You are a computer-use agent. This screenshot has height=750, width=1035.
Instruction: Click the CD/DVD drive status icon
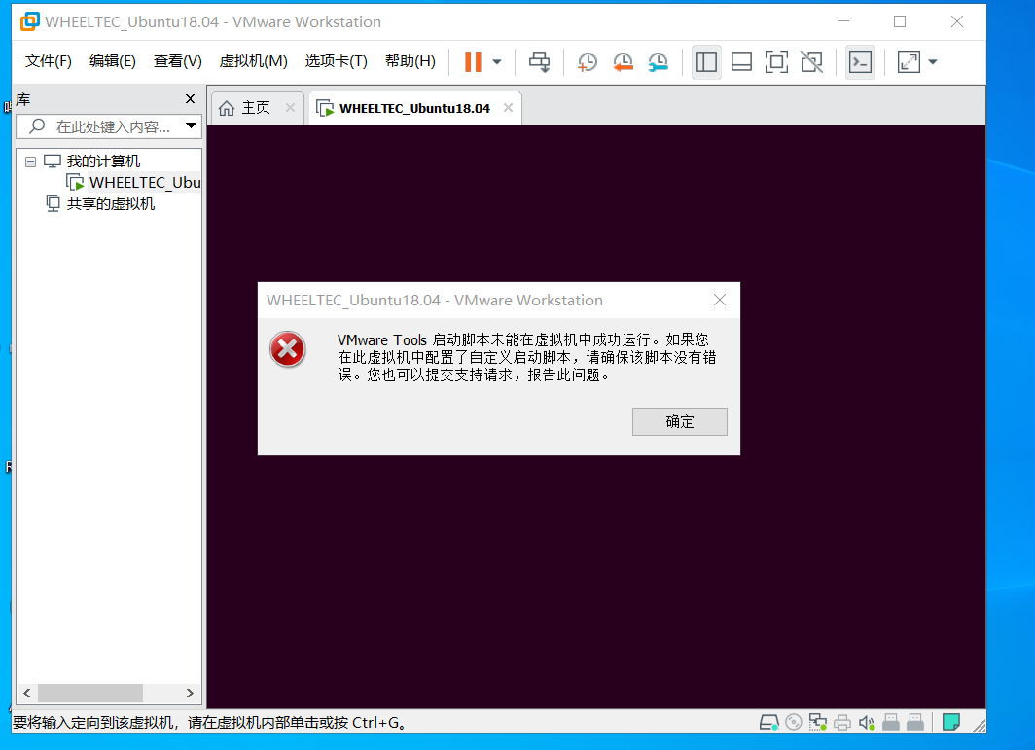(794, 722)
